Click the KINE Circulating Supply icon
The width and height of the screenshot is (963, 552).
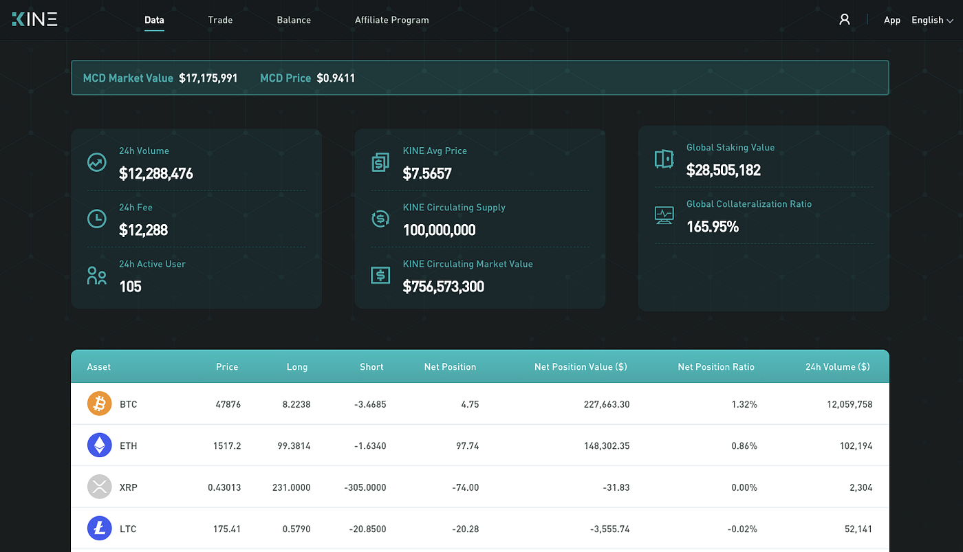tap(380, 219)
